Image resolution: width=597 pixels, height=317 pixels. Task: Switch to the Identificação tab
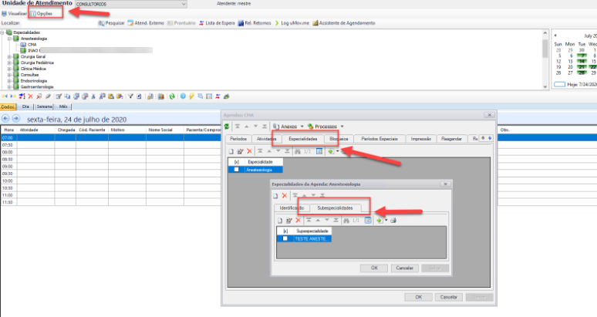292,208
